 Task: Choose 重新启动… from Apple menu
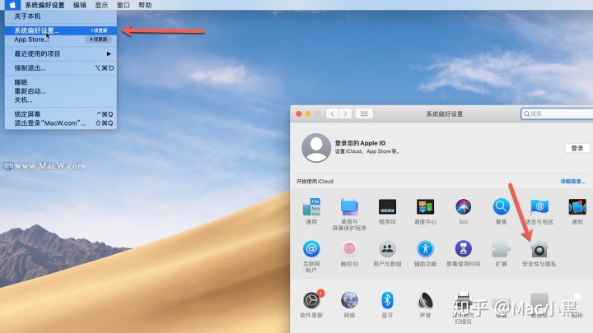(60, 91)
